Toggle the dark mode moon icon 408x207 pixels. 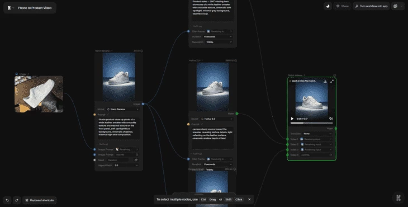tap(328, 6)
